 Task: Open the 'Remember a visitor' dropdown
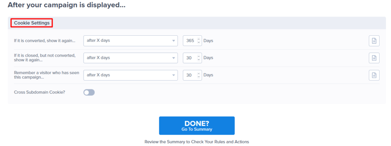[131, 75]
